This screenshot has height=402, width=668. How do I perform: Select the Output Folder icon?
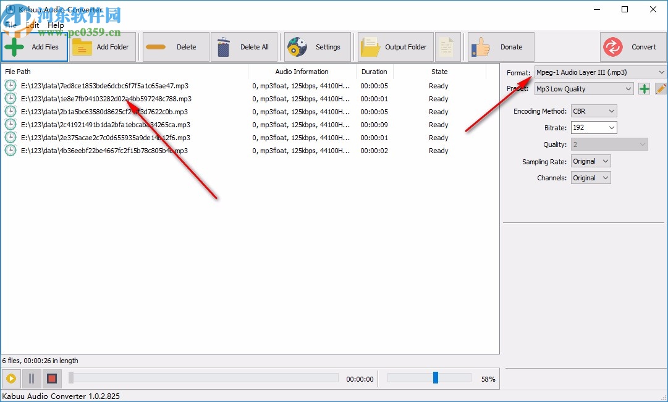[394, 46]
